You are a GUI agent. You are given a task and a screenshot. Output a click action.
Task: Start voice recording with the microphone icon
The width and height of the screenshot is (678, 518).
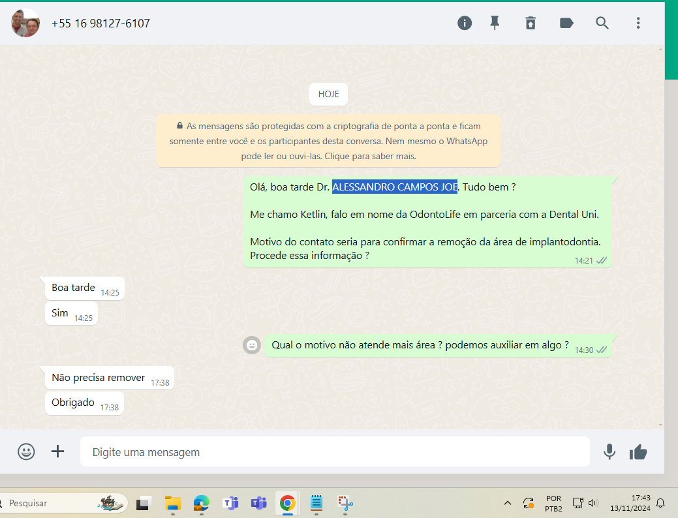coord(609,452)
